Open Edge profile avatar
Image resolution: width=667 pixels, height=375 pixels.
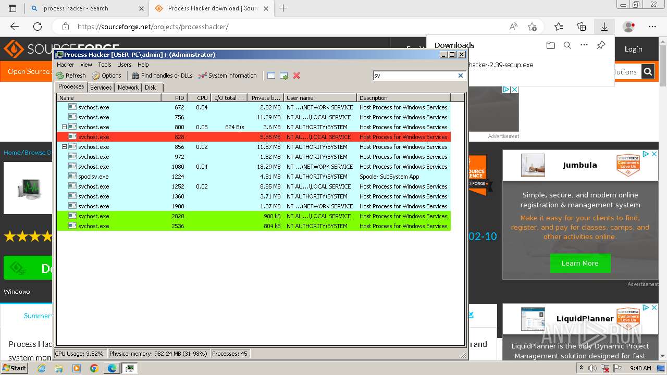(x=629, y=27)
